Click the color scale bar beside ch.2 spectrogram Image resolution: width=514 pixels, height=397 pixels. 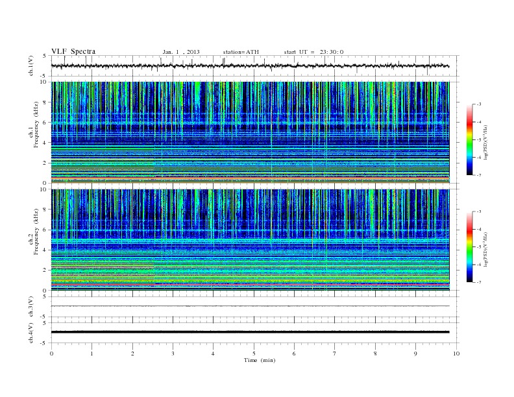click(469, 247)
